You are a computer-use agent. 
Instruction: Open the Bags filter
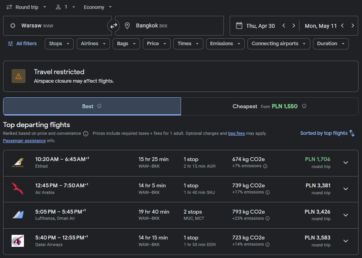tap(126, 44)
